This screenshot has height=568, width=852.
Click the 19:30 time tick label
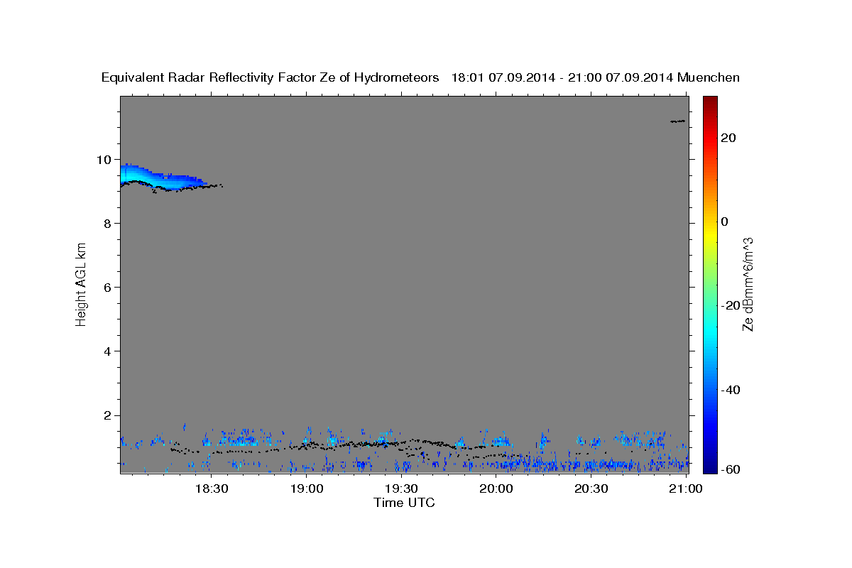point(401,488)
